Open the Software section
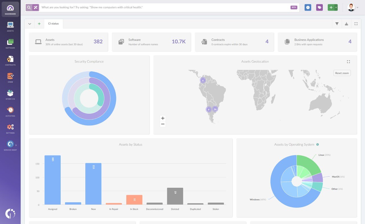The height and width of the screenshot is (224, 365). pyautogui.click(x=10, y=43)
